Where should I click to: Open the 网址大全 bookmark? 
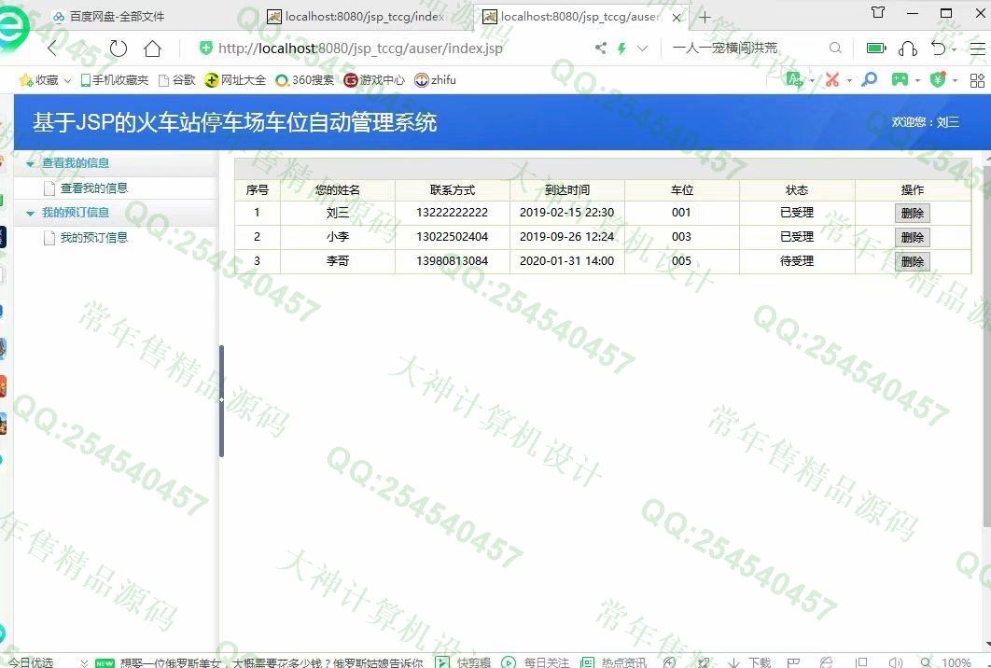pos(235,79)
